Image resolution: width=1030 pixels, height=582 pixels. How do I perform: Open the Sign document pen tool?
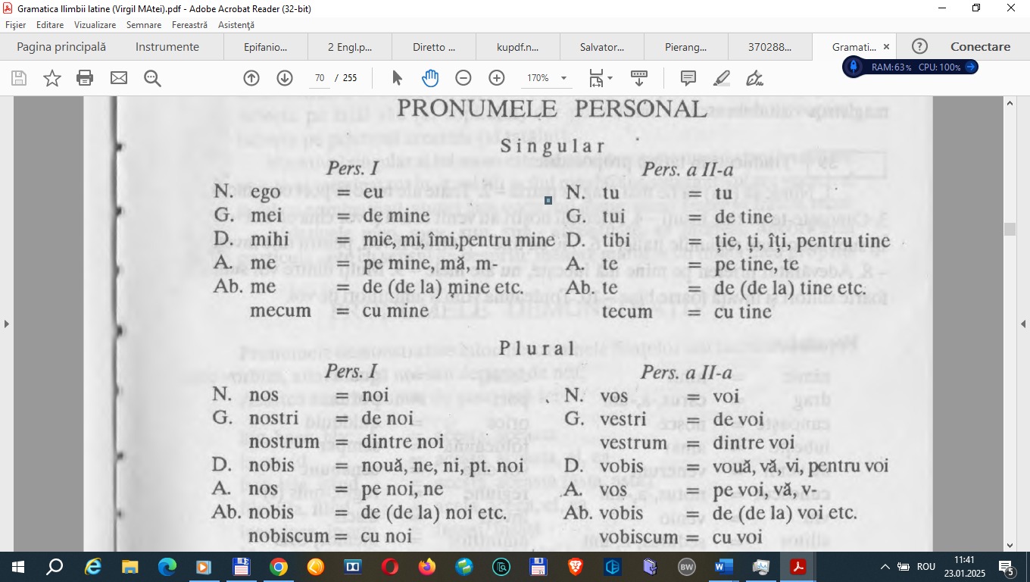tap(754, 78)
